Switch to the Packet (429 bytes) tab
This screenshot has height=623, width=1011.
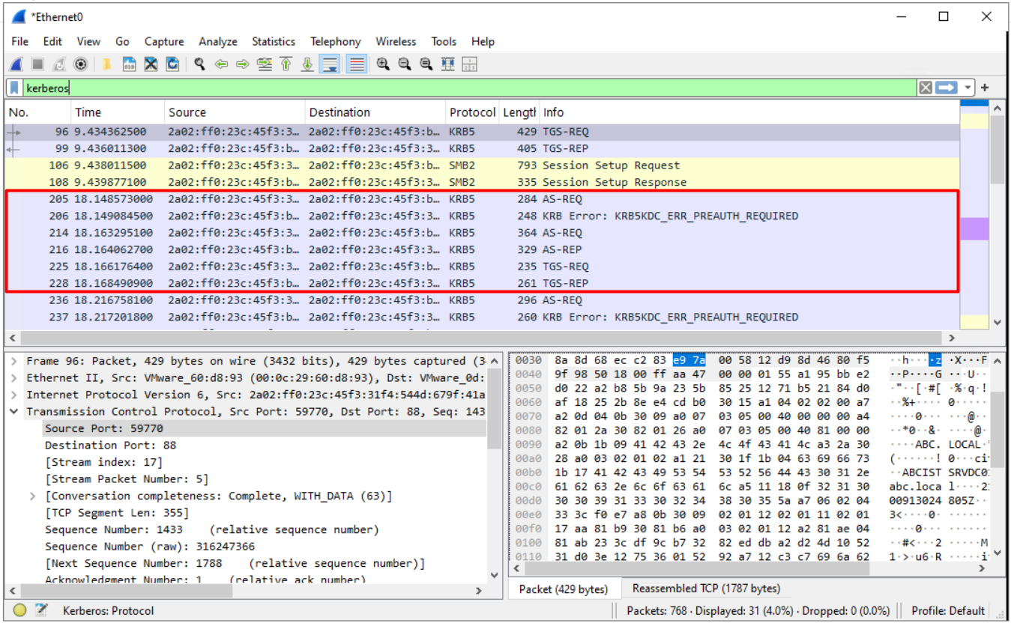(564, 589)
